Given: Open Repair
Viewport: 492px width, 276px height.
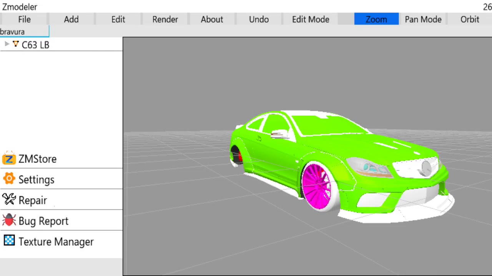Looking at the screenshot, I should click(61, 200).
